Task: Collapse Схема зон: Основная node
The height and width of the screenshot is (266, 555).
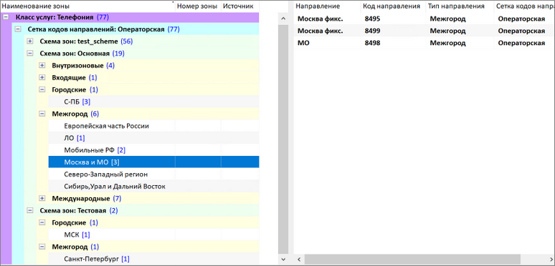Action: 30,53
